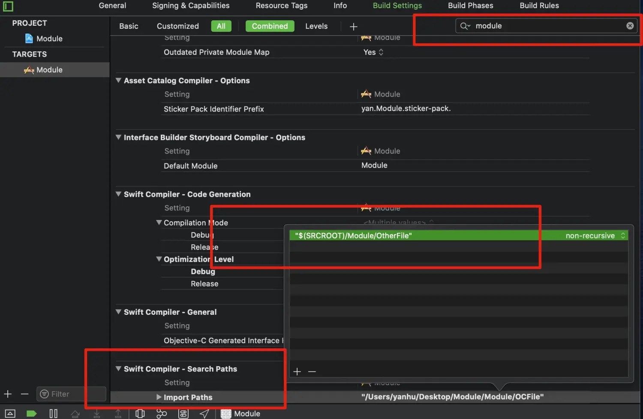Switch to the Build Phases tab
This screenshot has height=419, width=643.
(x=470, y=6)
